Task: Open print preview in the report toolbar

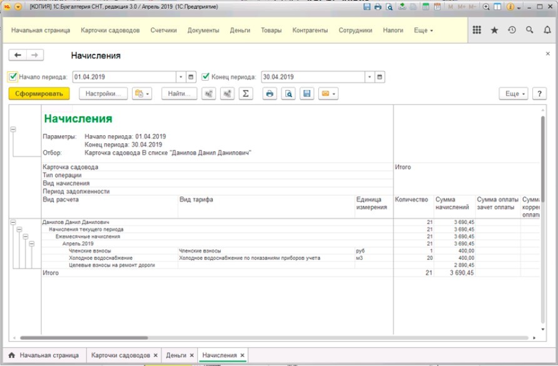Action: (288, 94)
